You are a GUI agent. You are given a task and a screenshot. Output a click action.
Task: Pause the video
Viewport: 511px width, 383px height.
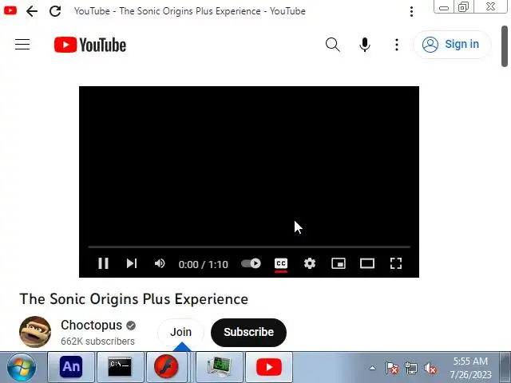pyautogui.click(x=103, y=263)
